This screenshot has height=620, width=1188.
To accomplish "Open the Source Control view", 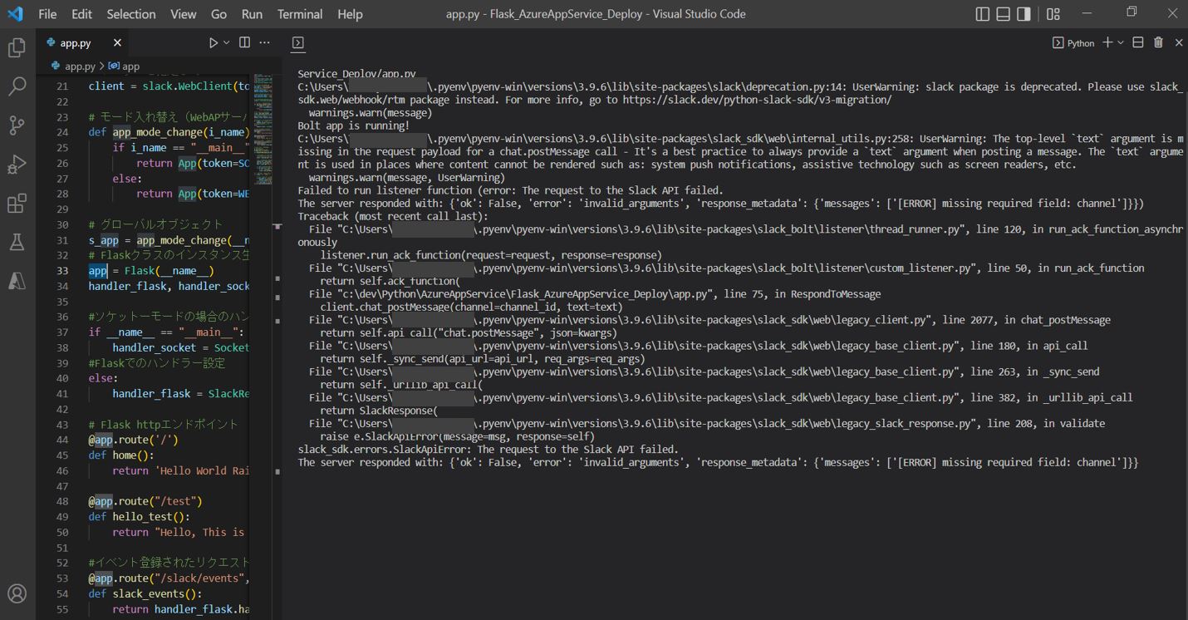I will [17, 125].
